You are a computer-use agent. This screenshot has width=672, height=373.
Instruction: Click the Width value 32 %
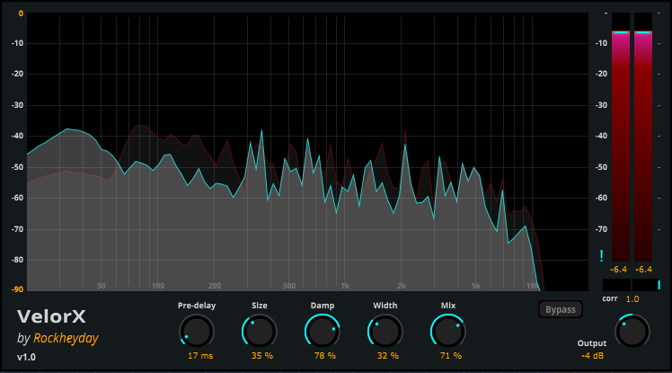pos(387,357)
